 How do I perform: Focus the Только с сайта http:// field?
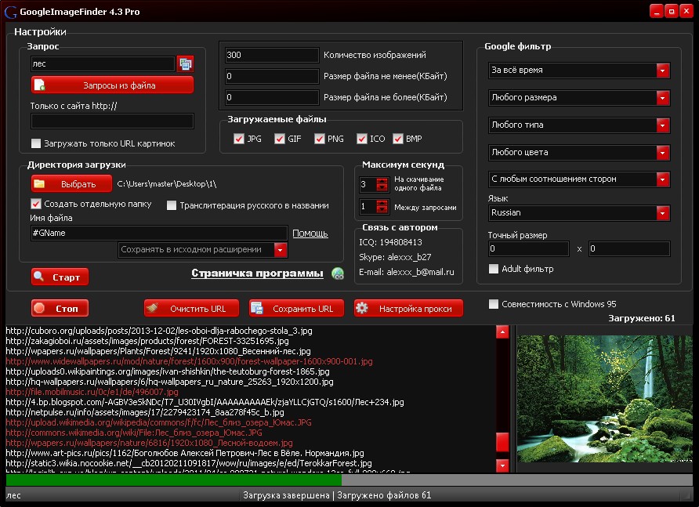tap(112, 121)
